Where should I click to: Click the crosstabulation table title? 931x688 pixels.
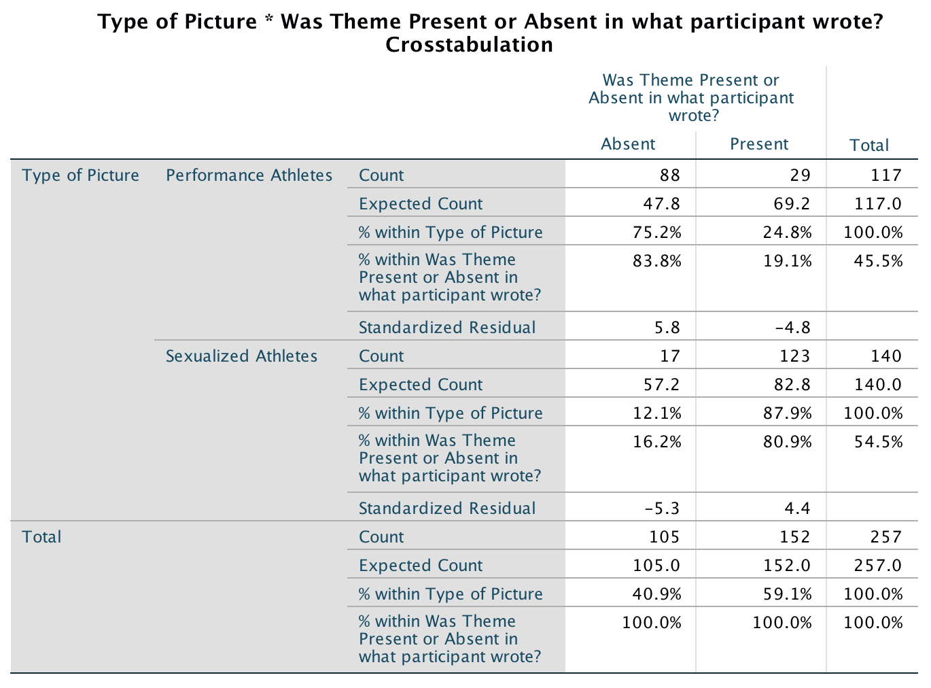coord(489,33)
